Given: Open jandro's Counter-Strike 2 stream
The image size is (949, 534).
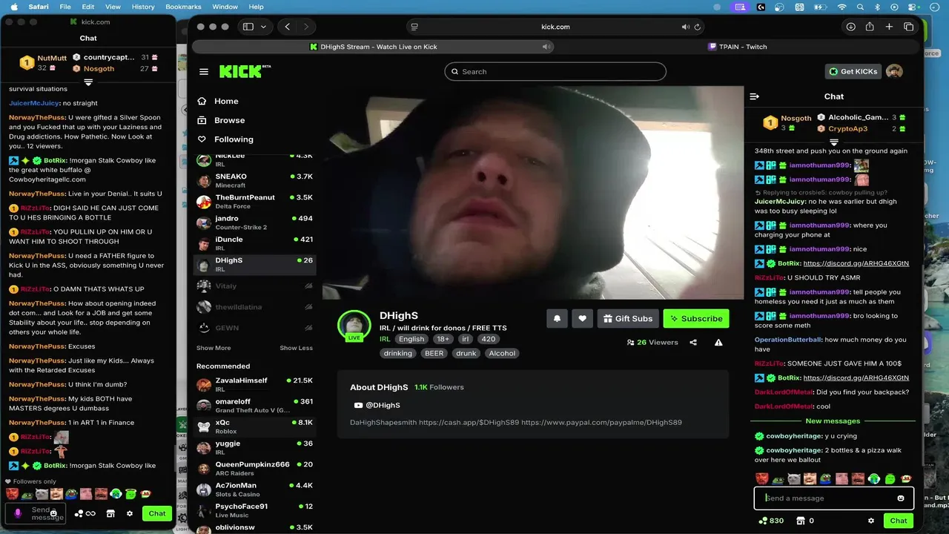Looking at the screenshot, I should pos(255,222).
